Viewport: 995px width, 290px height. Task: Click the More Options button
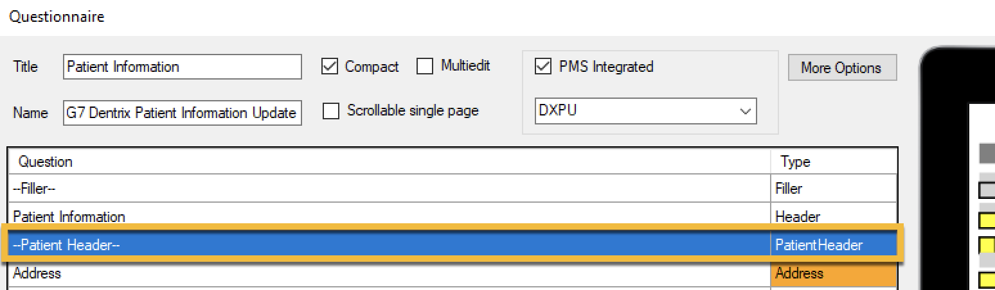pyautogui.click(x=842, y=67)
